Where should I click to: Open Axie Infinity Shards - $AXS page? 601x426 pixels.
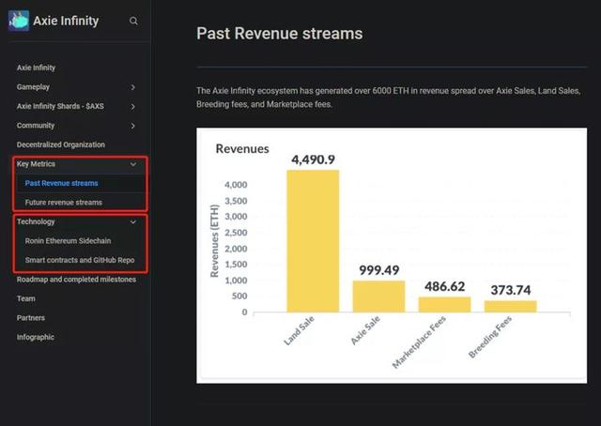pos(60,106)
